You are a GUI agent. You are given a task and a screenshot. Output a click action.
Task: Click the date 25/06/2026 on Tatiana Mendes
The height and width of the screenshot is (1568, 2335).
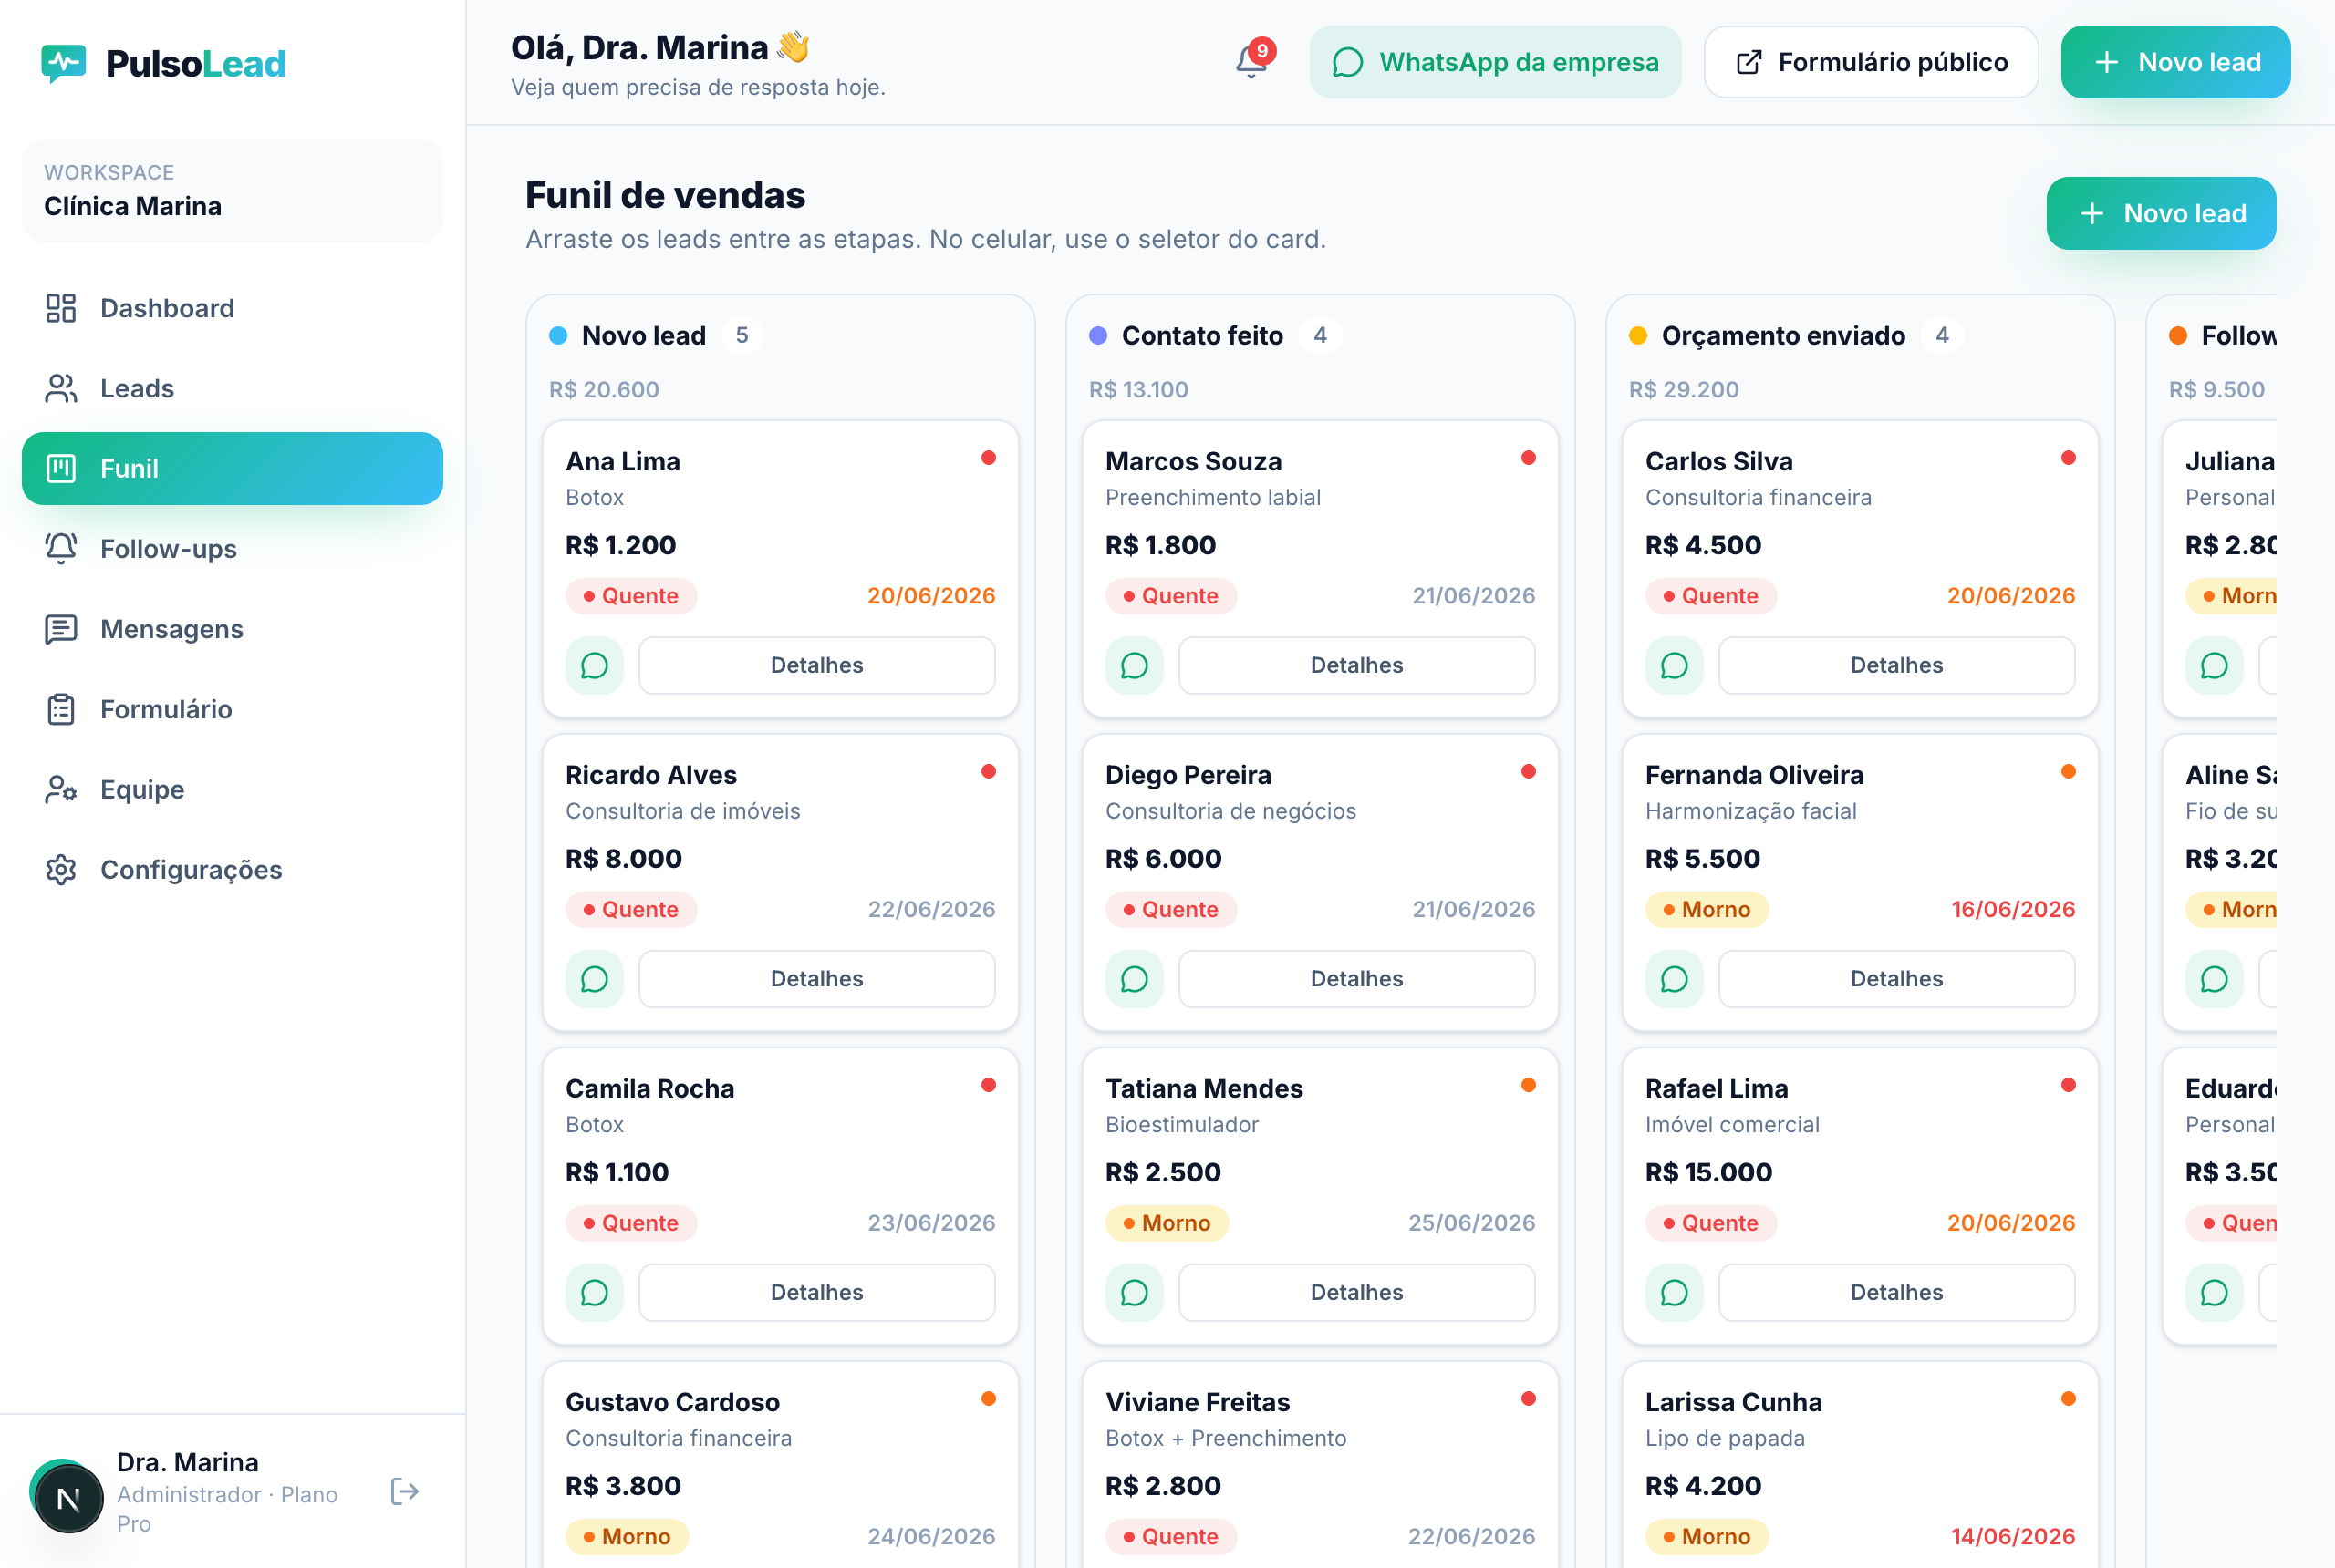(x=1471, y=1223)
